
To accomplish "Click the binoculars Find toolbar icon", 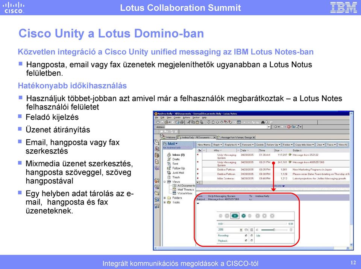I will coord(263,122).
